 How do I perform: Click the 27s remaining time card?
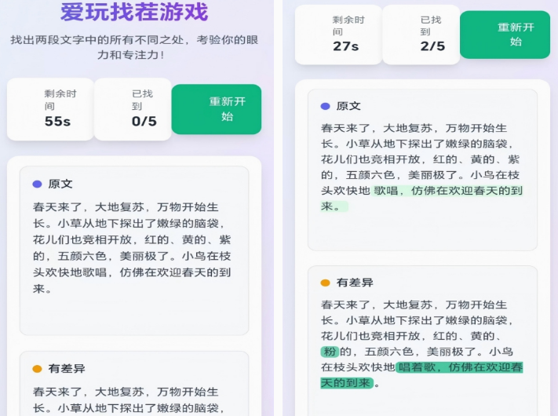[x=338, y=35]
